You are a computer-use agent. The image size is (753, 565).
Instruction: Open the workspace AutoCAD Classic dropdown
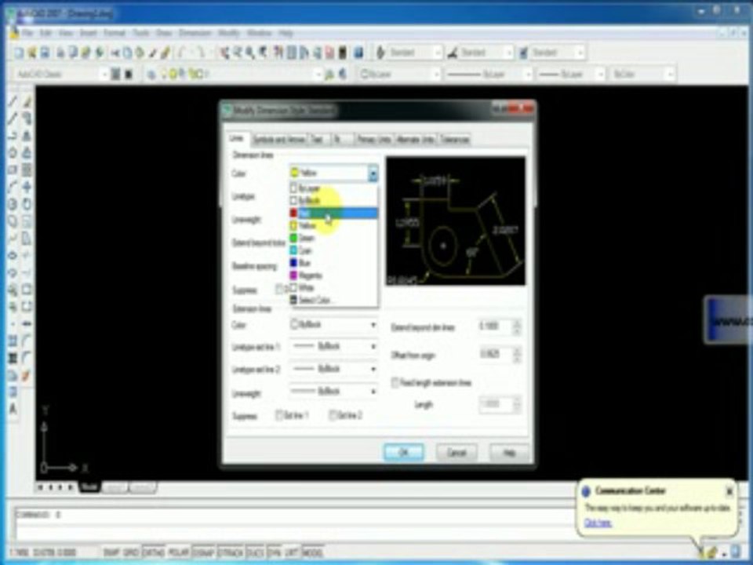point(60,75)
